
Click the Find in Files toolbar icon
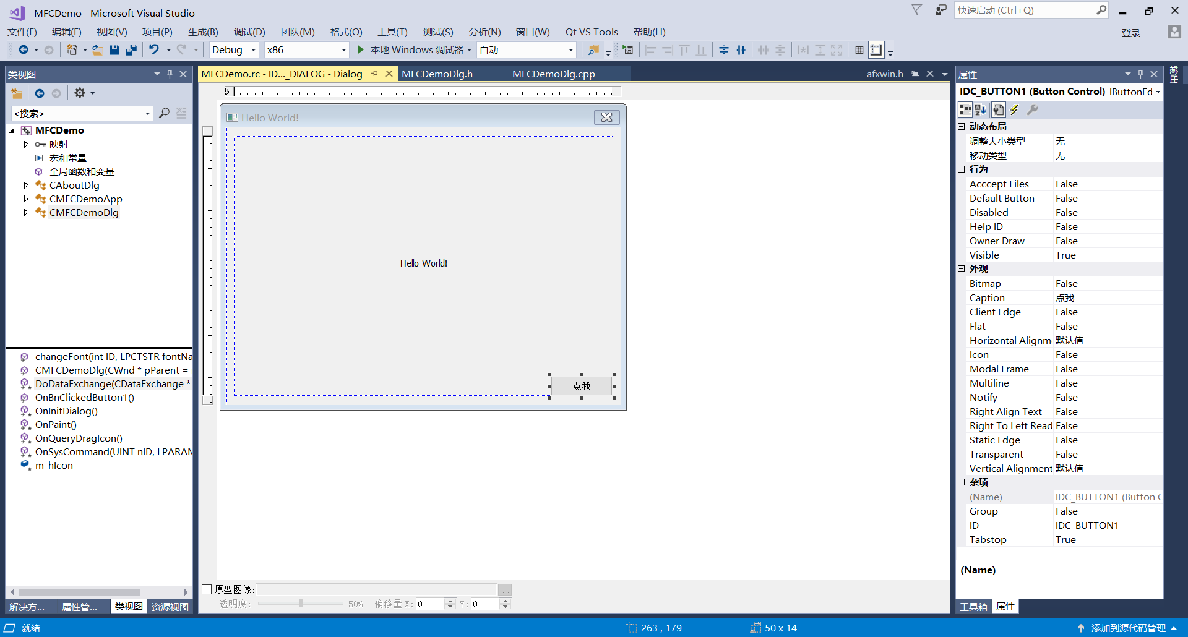pos(593,50)
